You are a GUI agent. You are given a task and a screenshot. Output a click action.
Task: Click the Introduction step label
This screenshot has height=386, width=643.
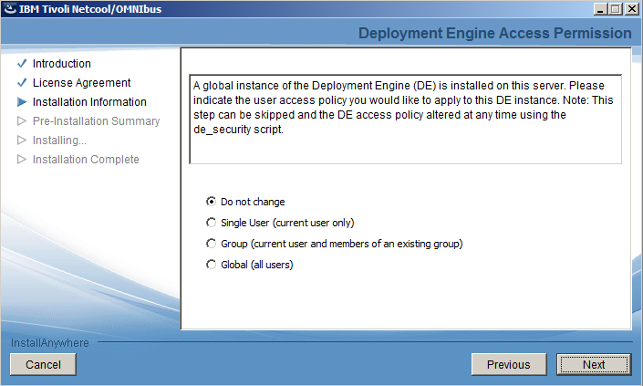tap(62, 64)
